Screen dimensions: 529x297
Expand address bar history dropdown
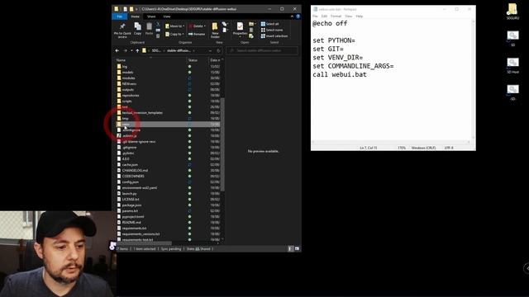[x=210, y=50]
